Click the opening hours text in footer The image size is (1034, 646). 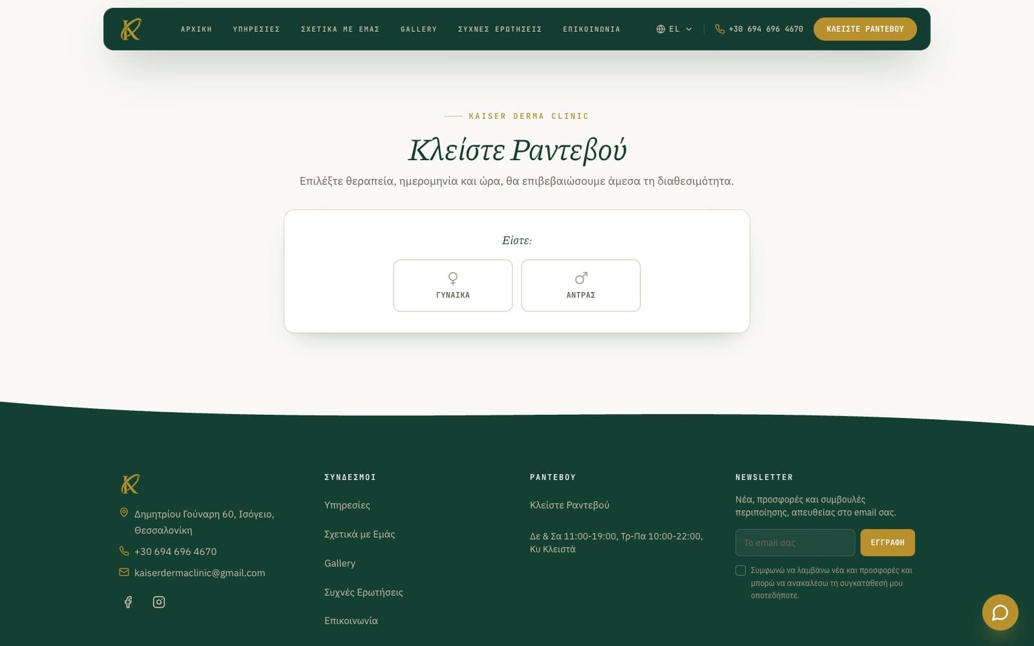617,543
